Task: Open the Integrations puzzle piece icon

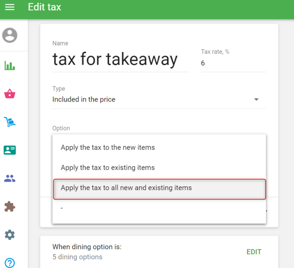Action: tap(10, 207)
